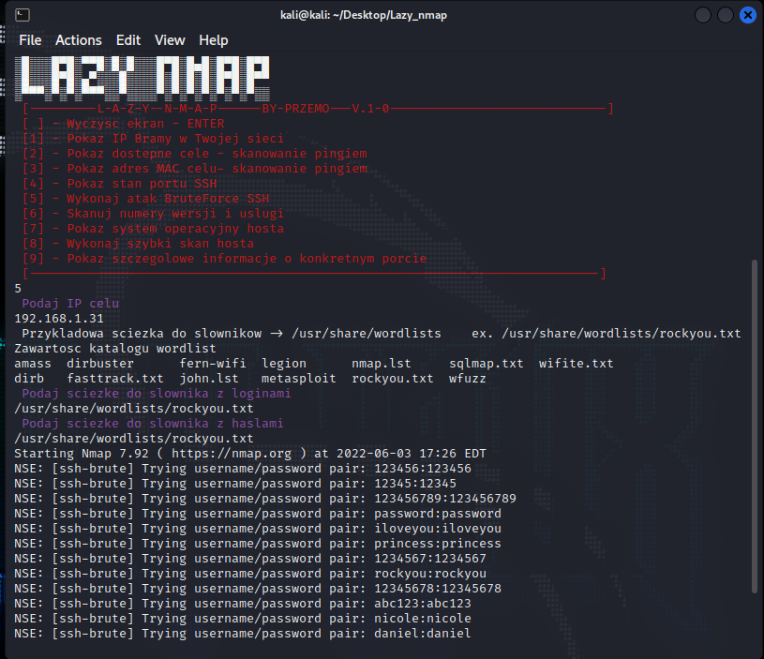Click the pair password:password

pos(438,514)
